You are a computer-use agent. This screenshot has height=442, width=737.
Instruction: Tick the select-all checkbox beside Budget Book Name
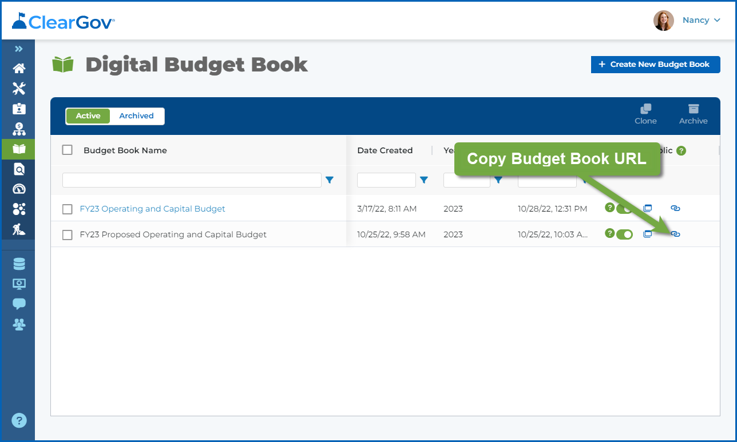(68, 150)
